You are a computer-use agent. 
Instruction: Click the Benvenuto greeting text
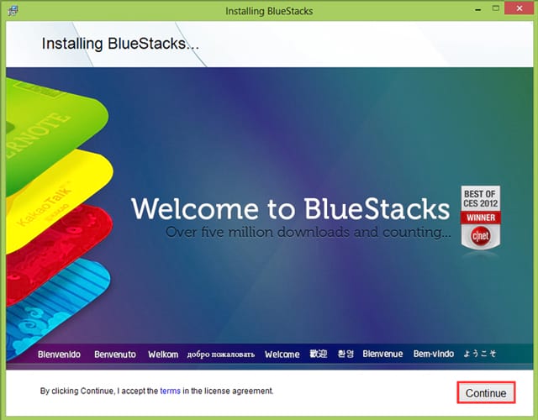(115, 354)
